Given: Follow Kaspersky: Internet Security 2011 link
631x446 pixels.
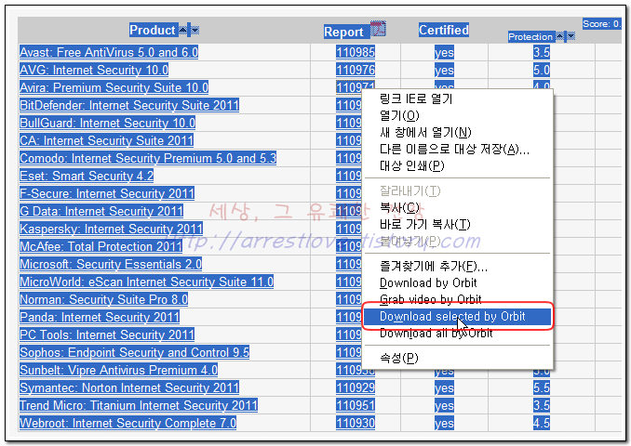Looking at the screenshot, I should click(111, 229).
